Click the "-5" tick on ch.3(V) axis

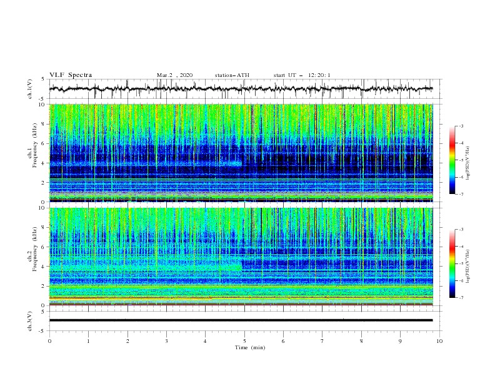click(42, 331)
